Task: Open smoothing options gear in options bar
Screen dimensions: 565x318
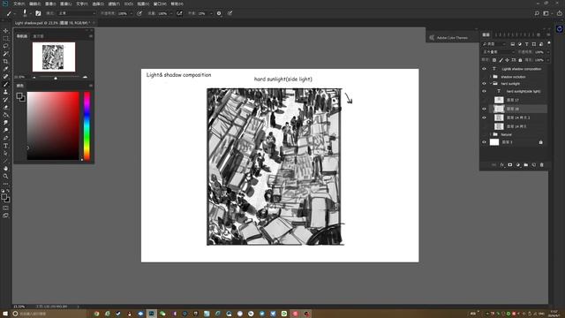Action: pyautogui.click(x=219, y=13)
